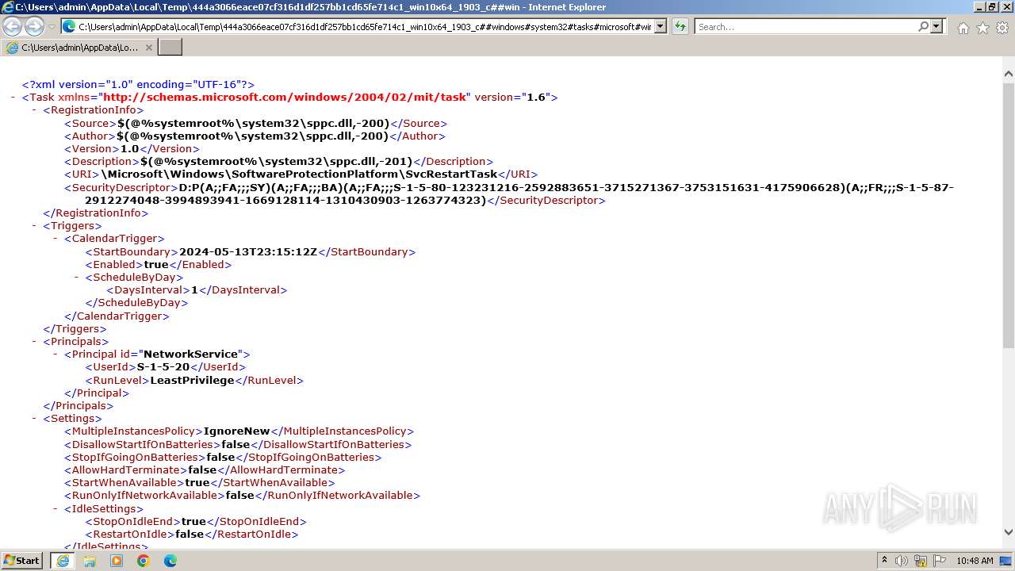
Task: Collapse the Settings node
Action: [35, 419]
